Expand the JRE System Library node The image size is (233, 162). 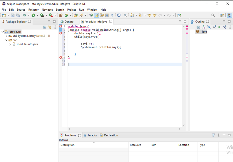click(6, 36)
